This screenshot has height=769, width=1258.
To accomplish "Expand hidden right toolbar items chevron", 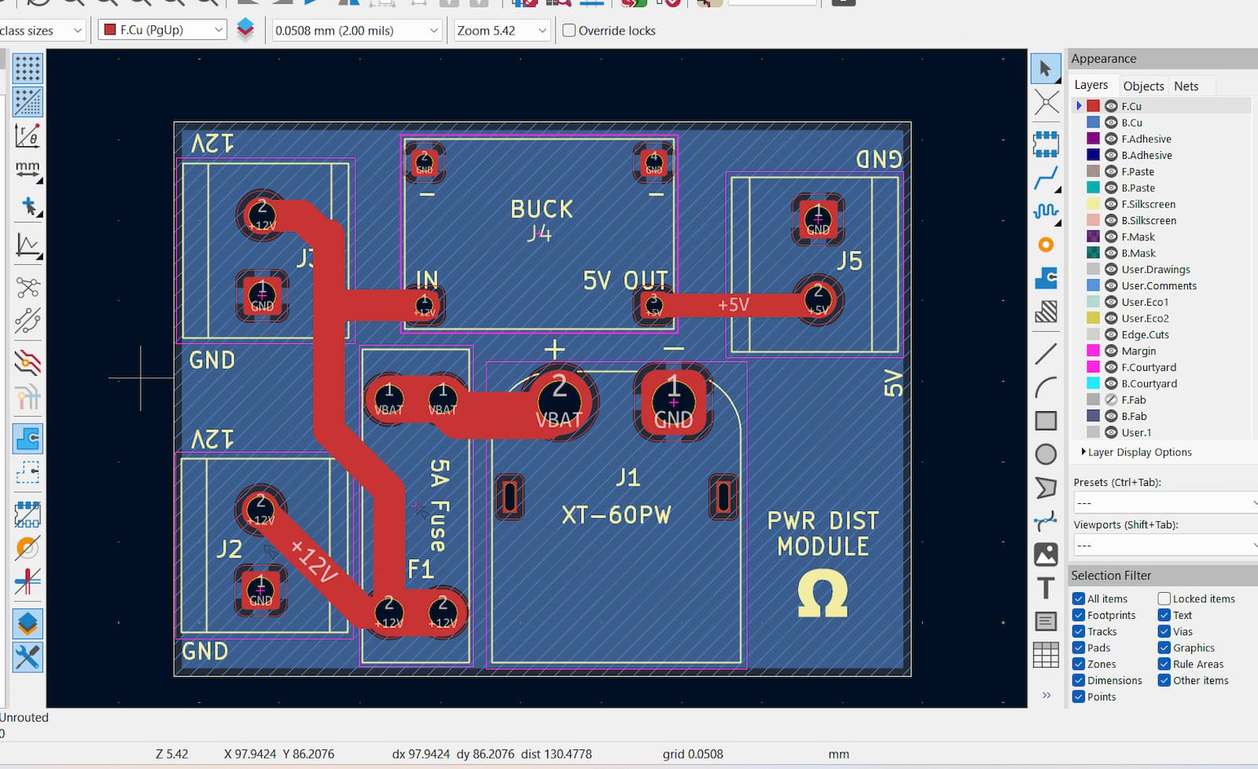I will (x=1046, y=695).
